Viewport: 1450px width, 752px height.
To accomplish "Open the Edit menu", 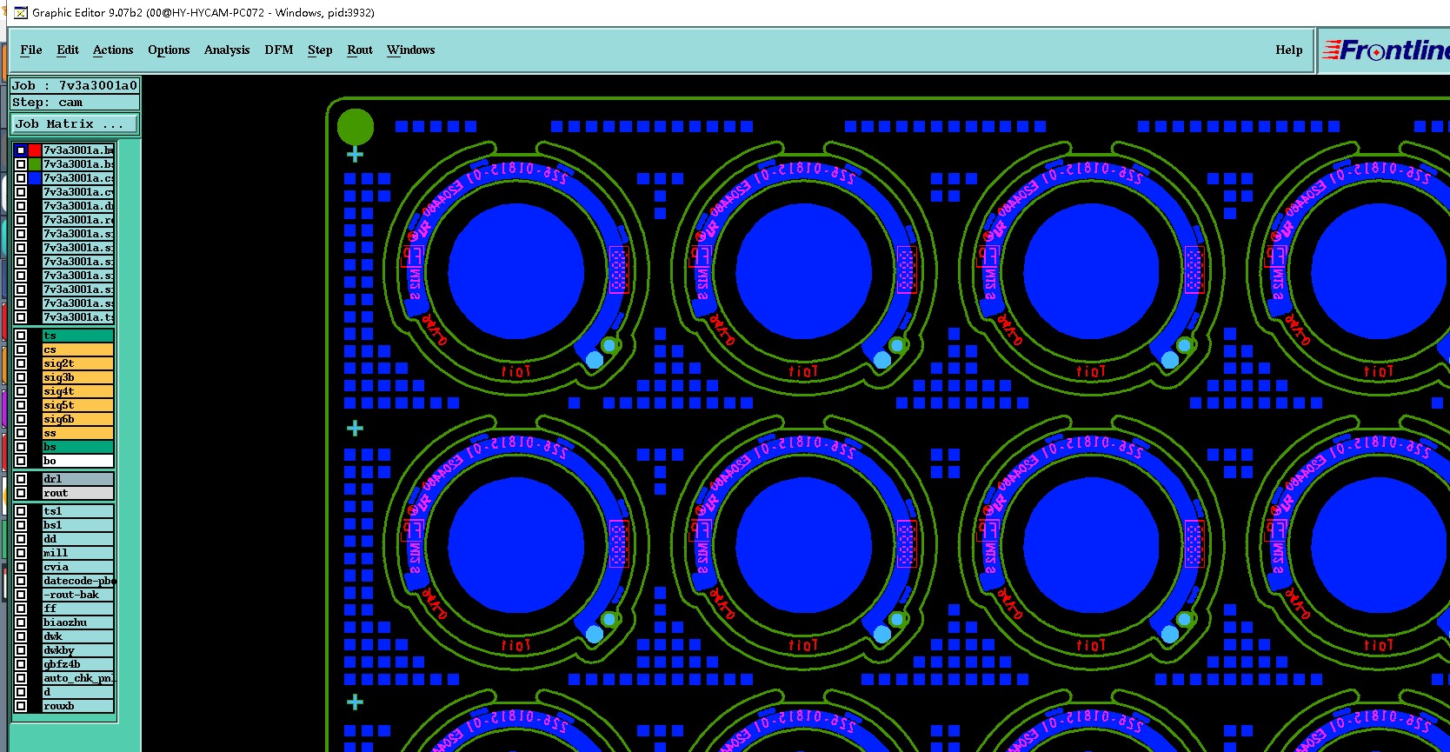I will [x=68, y=50].
